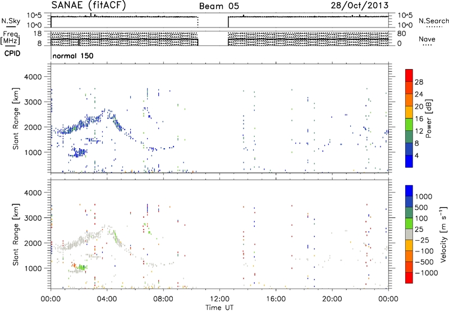Click the -100 label on Velocity colorbar

pos(424,251)
